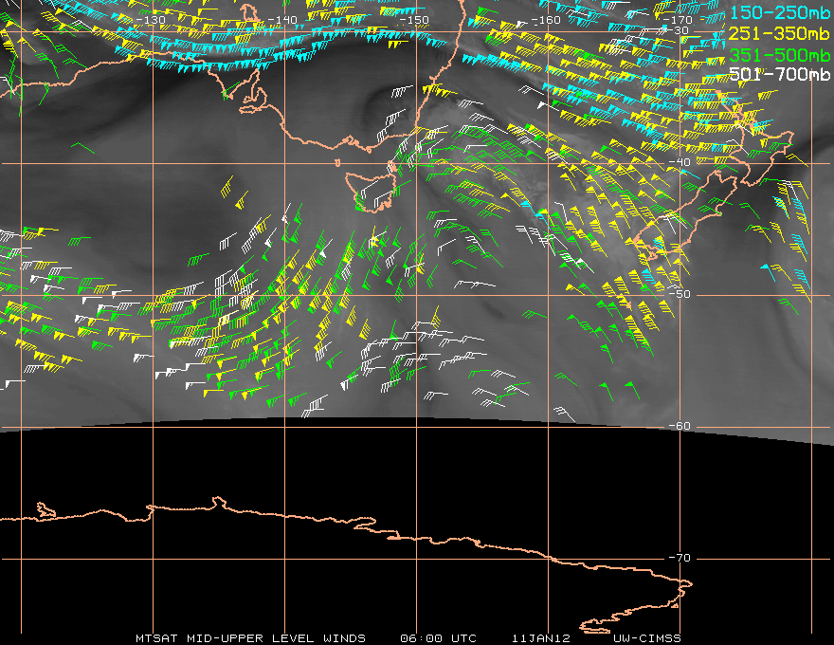Click the green 351-500mb legend label

coord(780,55)
